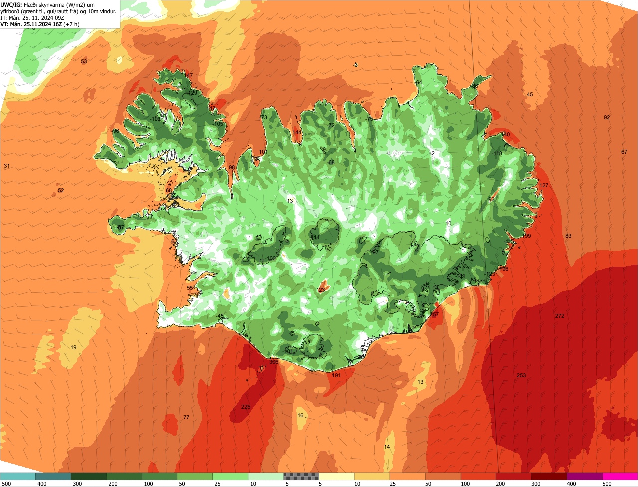Click the magenta legend swatch above 500

(x=620, y=476)
